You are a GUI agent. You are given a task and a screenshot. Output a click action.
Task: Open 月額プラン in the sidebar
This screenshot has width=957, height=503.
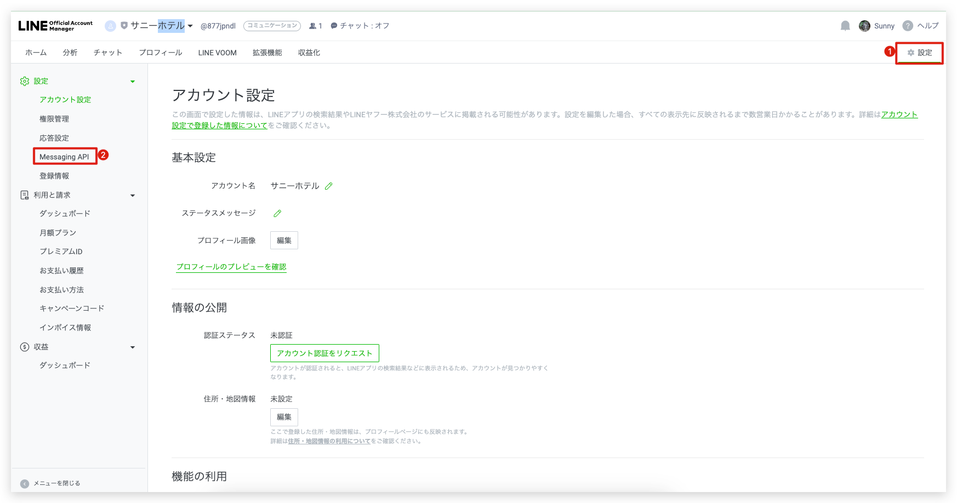58,233
